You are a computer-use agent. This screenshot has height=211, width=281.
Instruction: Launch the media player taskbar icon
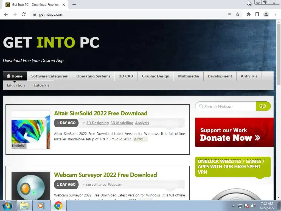tap(41, 206)
